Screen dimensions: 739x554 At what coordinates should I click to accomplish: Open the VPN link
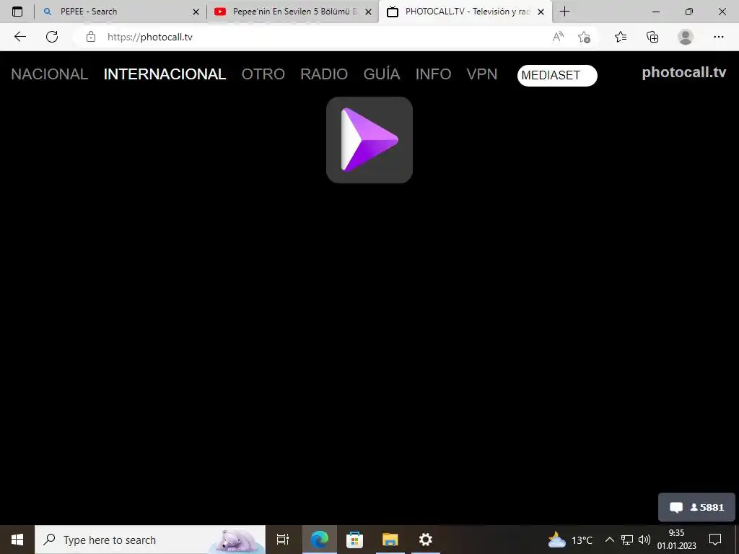point(481,74)
